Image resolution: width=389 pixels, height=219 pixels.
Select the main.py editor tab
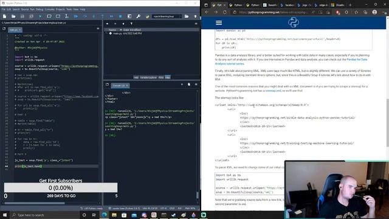pyautogui.click(x=15, y=30)
